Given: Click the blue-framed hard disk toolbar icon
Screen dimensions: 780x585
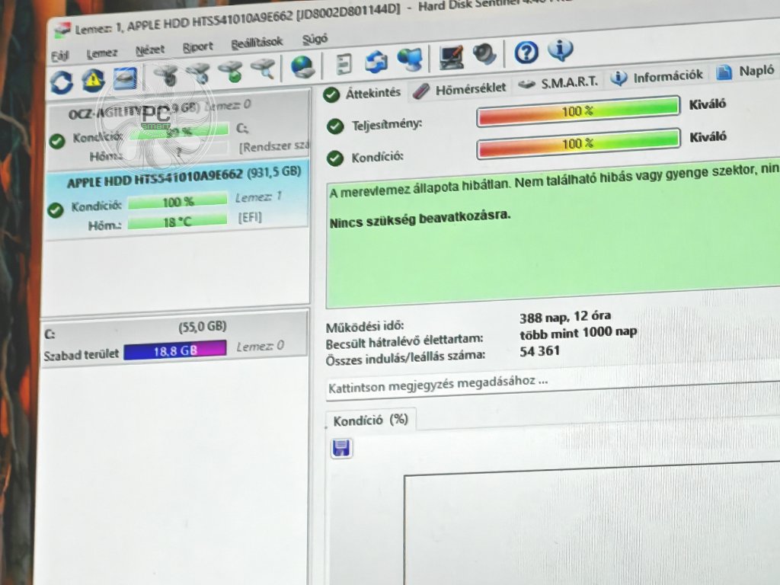Looking at the screenshot, I should [x=125, y=78].
